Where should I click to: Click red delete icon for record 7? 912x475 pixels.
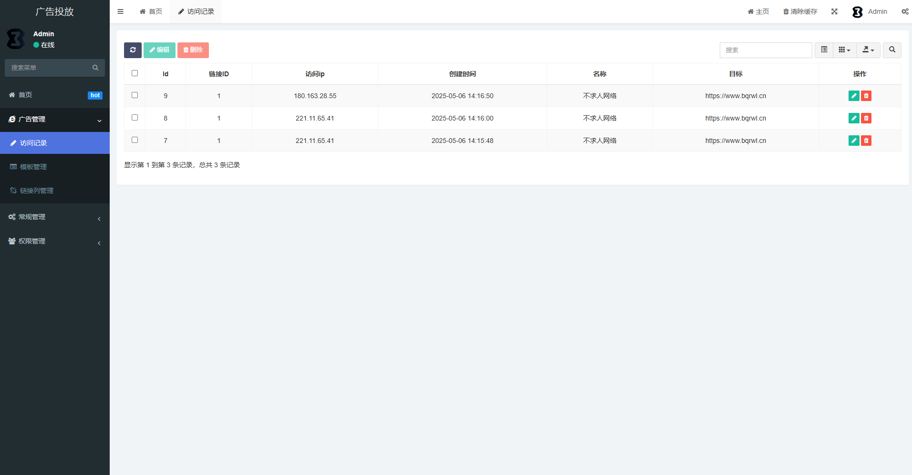click(x=866, y=141)
